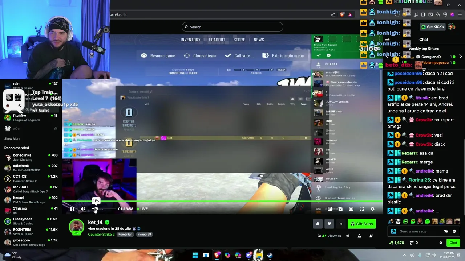This screenshot has height=261, width=465.
Task: Open adiofreak Battlefield REDSEC channel
Action: coord(31,168)
